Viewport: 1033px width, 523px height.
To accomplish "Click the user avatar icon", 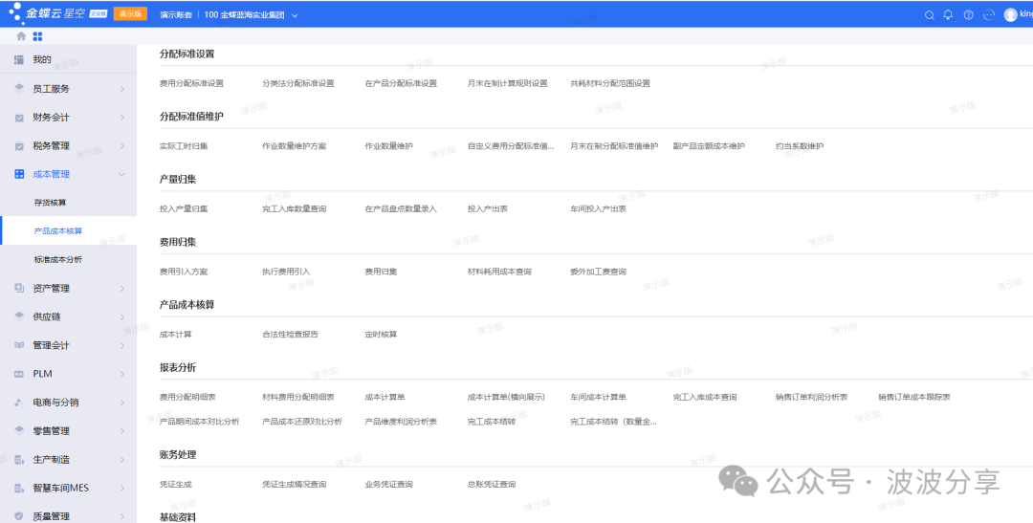I will tap(1011, 14).
